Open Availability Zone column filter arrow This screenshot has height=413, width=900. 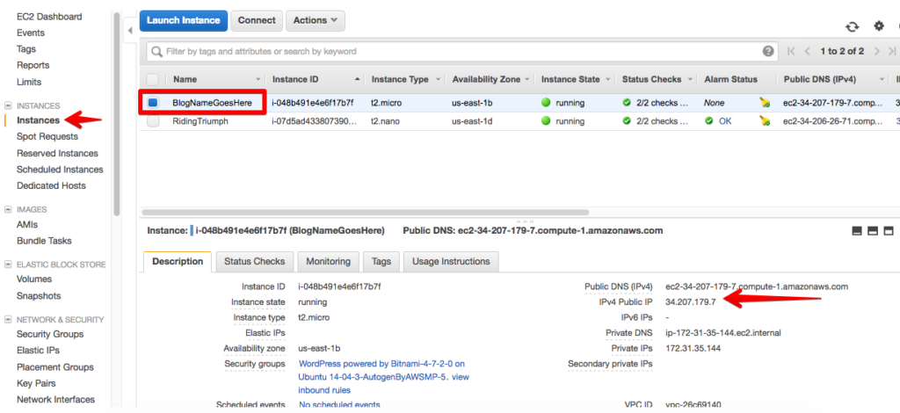(527, 80)
